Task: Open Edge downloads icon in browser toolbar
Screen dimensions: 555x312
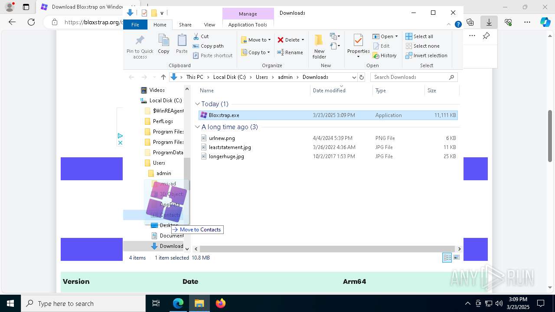Action: click(x=489, y=22)
